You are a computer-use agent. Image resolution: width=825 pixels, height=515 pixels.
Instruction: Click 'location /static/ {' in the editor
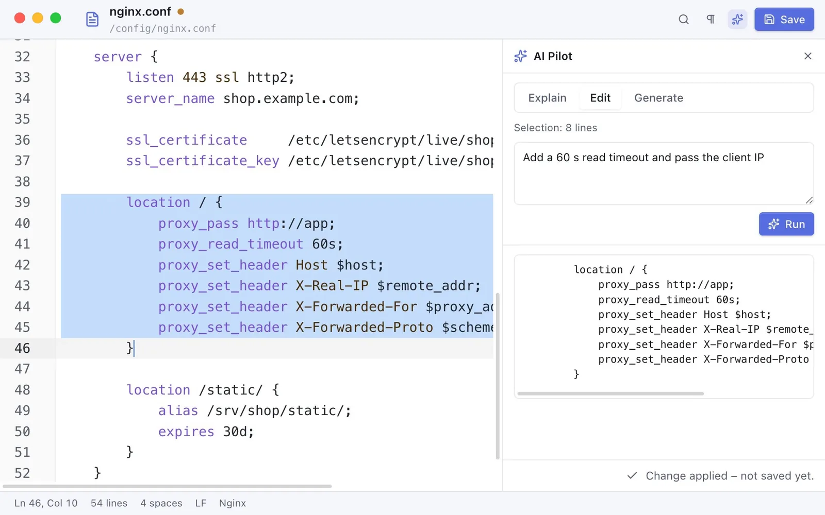203,390
